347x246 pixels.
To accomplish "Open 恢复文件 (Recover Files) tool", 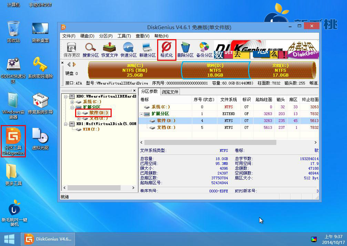I will point(109,49).
